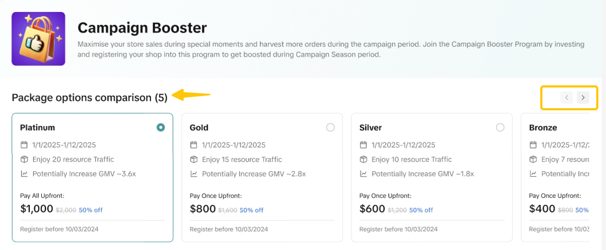Click the Platinum $1,000 price
The width and height of the screenshot is (606, 250).
pos(36,209)
